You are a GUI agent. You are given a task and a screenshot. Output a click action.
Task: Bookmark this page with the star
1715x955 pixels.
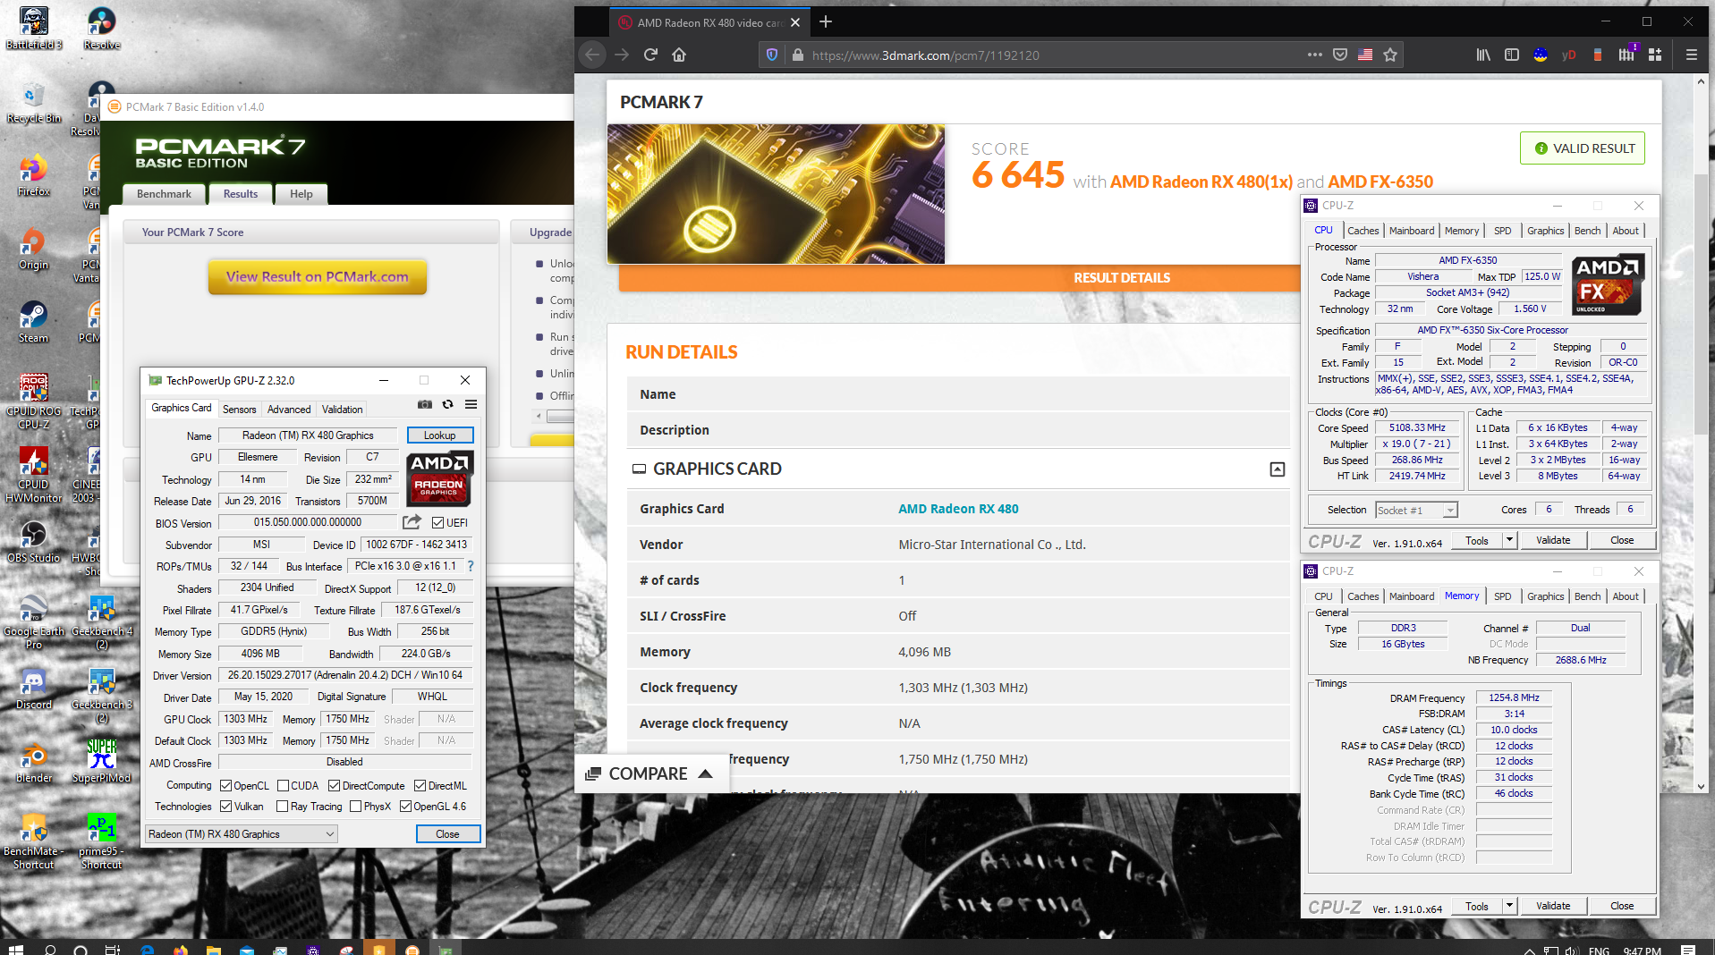click(1390, 55)
